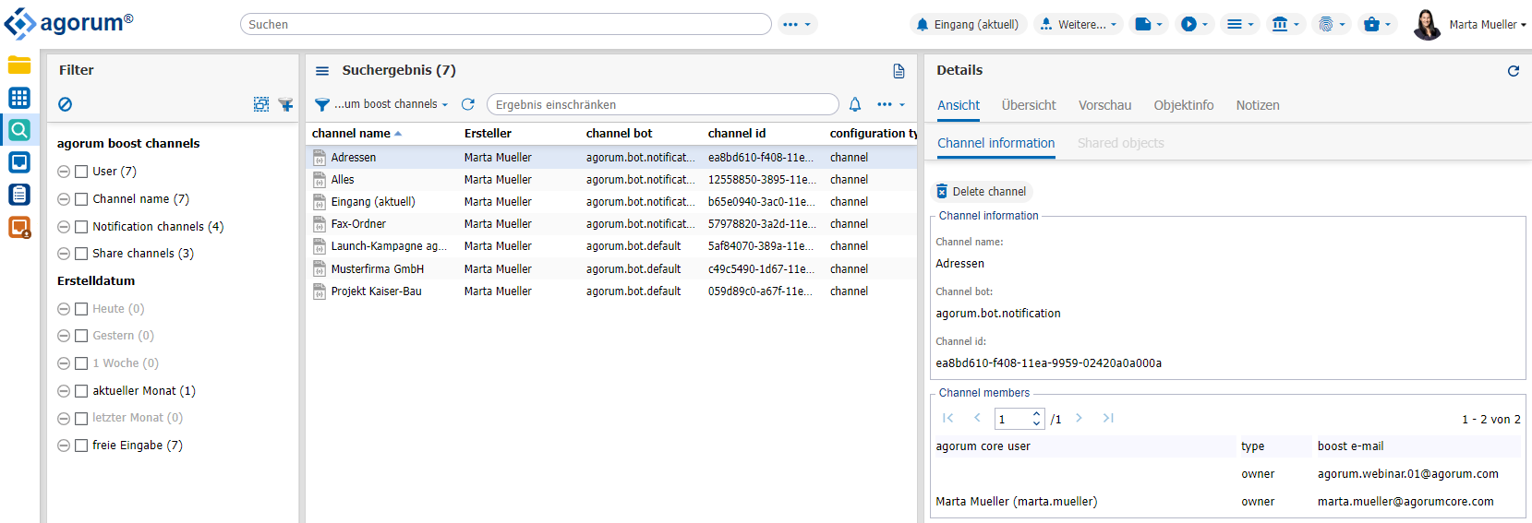The image size is (1532, 523).
Task: Open the Suchergebnis hamburger menu
Action: (x=322, y=71)
